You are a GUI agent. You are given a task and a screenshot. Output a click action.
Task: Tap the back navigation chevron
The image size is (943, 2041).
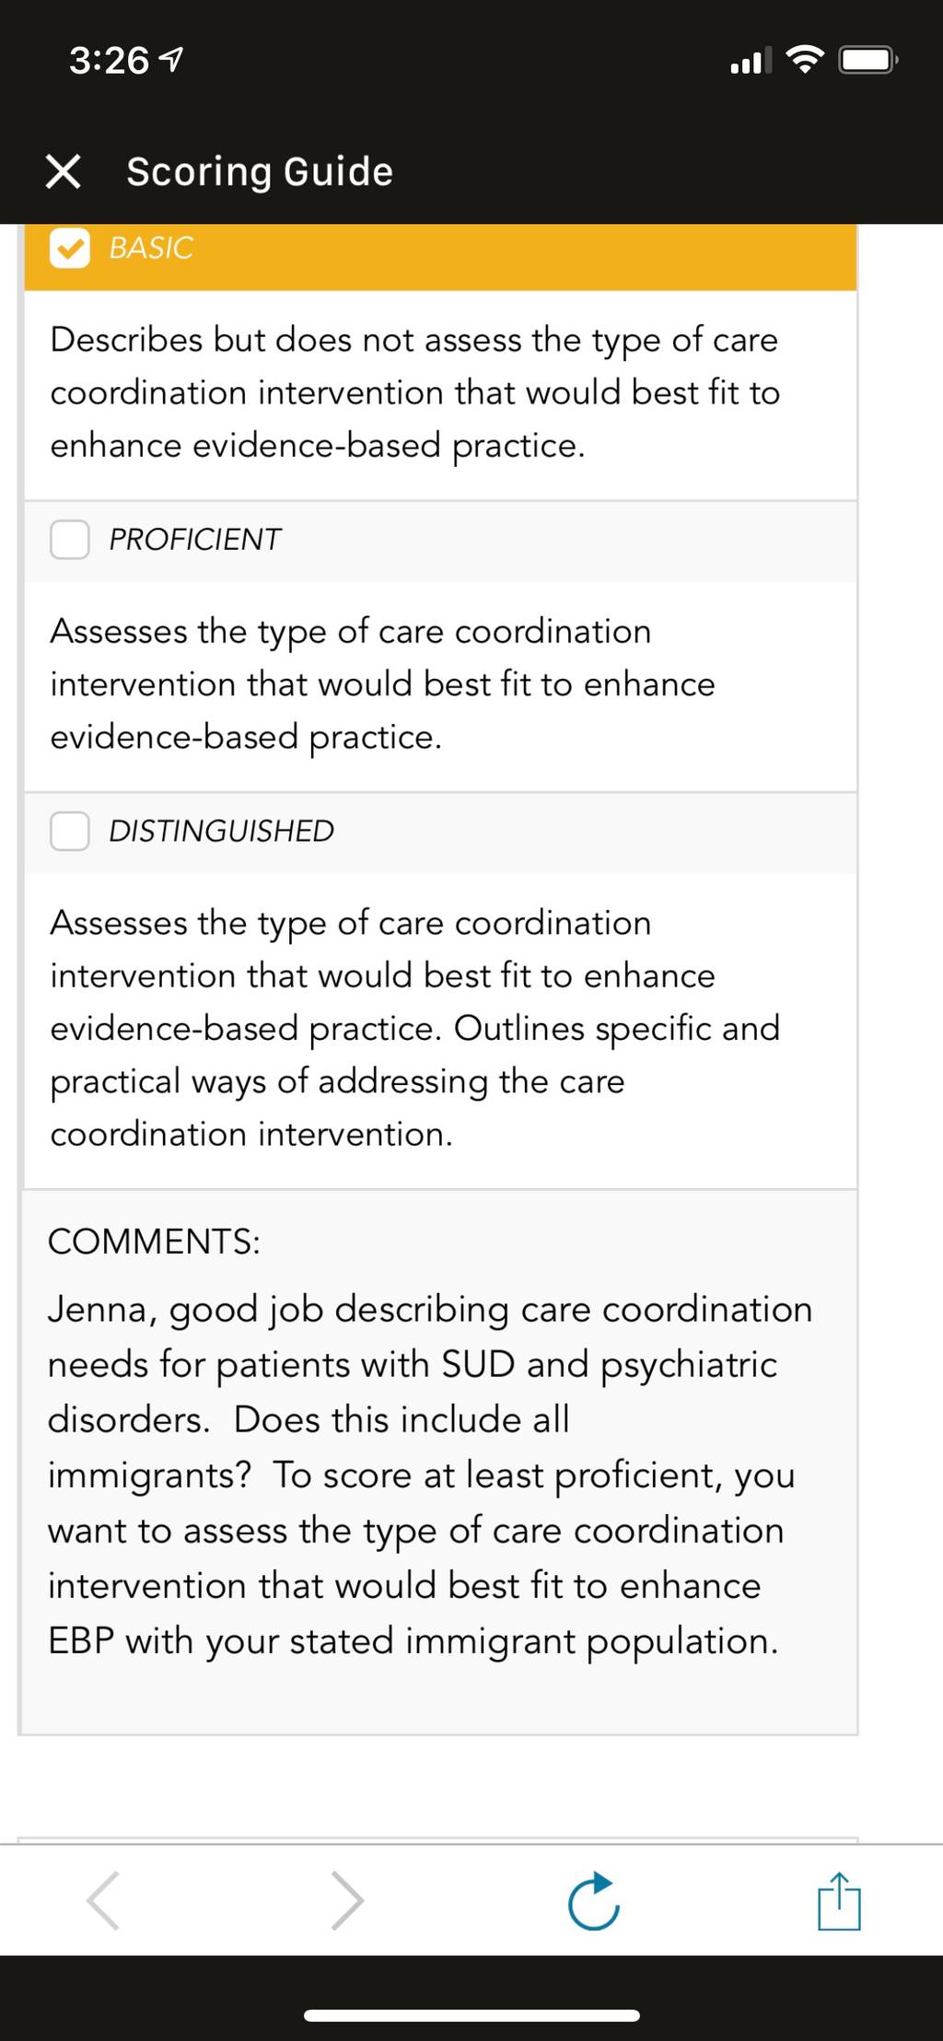click(x=102, y=1900)
